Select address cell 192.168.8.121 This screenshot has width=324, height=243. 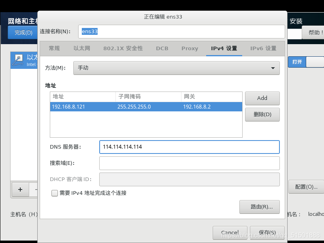pyautogui.click(x=83, y=107)
